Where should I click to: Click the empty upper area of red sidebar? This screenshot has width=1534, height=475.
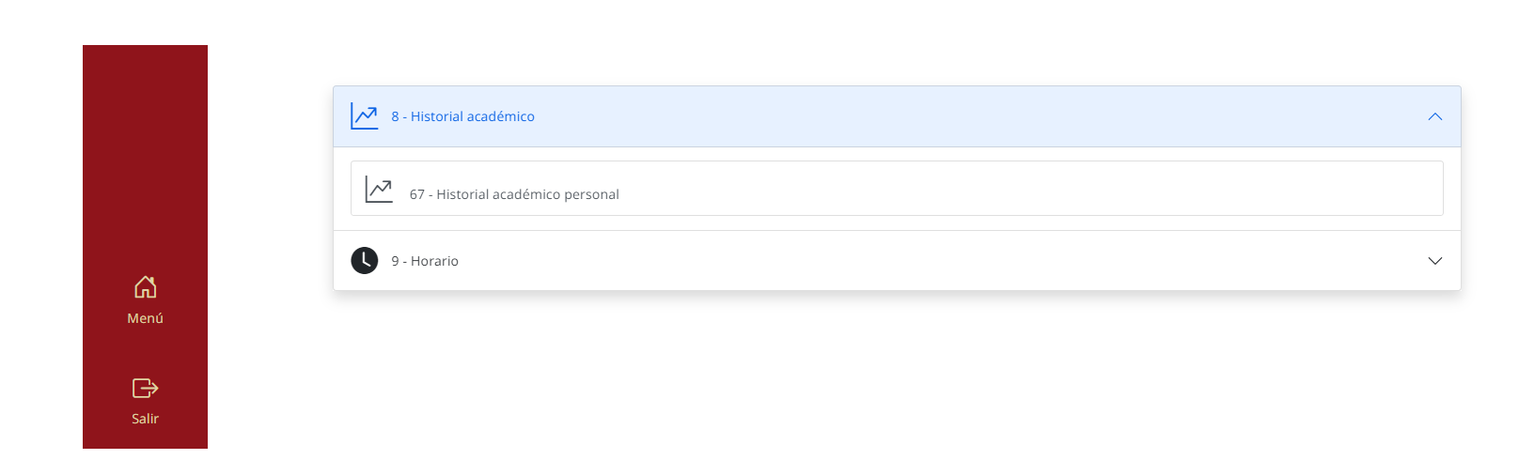tap(145, 141)
